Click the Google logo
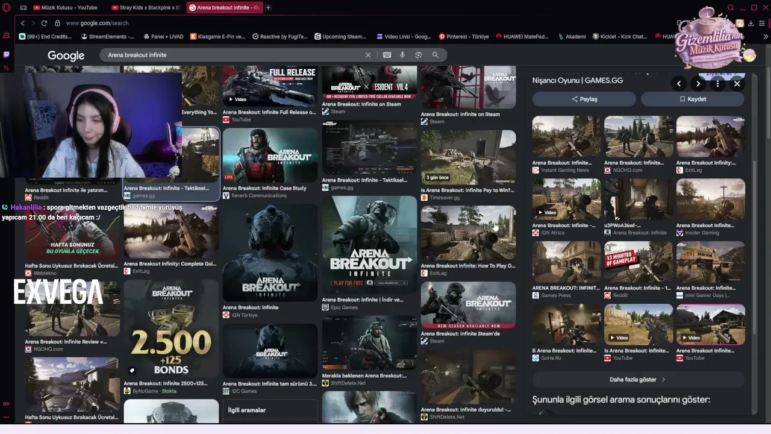This screenshot has height=434, width=771. pyautogui.click(x=66, y=55)
